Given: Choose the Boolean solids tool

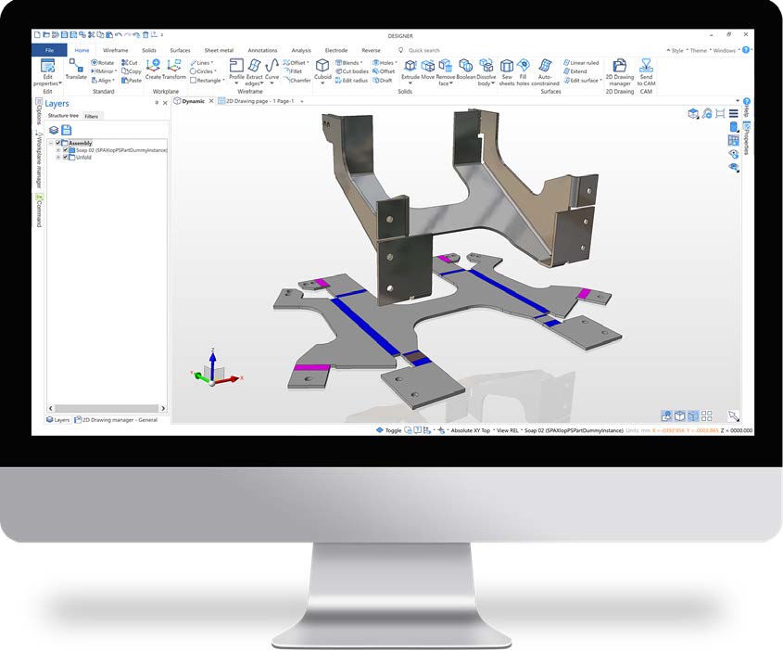Looking at the screenshot, I should (x=465, y=67).
